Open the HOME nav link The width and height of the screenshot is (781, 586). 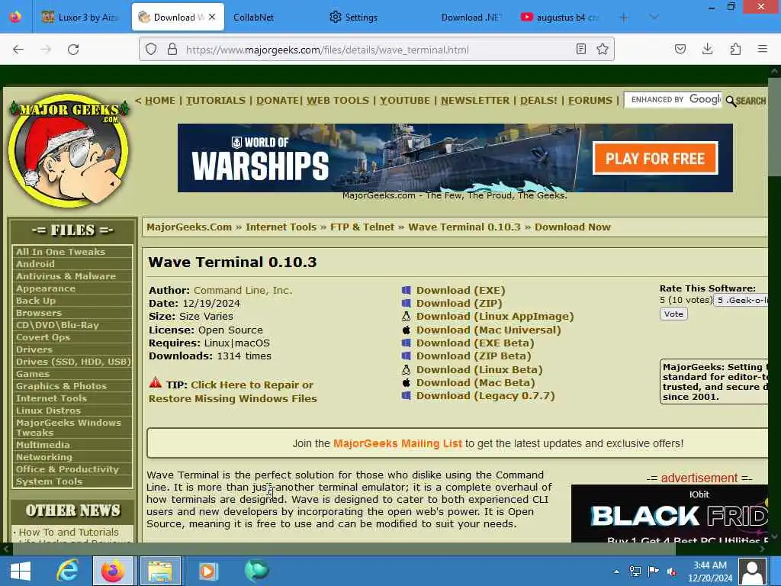tap(160, 100)
